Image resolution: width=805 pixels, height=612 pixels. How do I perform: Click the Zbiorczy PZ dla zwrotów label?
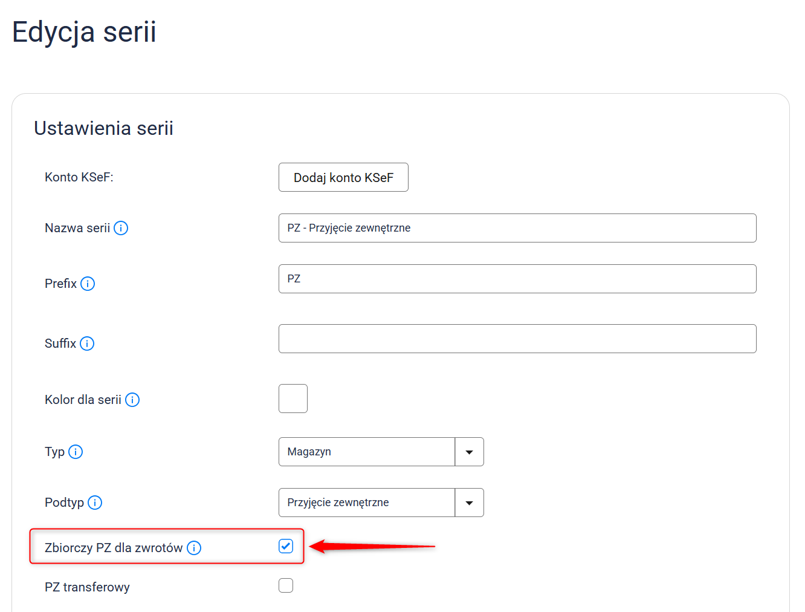click(114, 548)
